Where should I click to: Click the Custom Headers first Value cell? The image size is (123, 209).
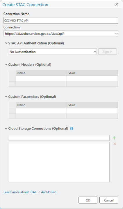pos(92,79)
